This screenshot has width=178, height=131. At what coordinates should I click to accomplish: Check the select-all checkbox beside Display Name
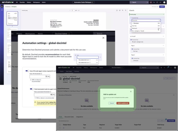tap(60, 125)
